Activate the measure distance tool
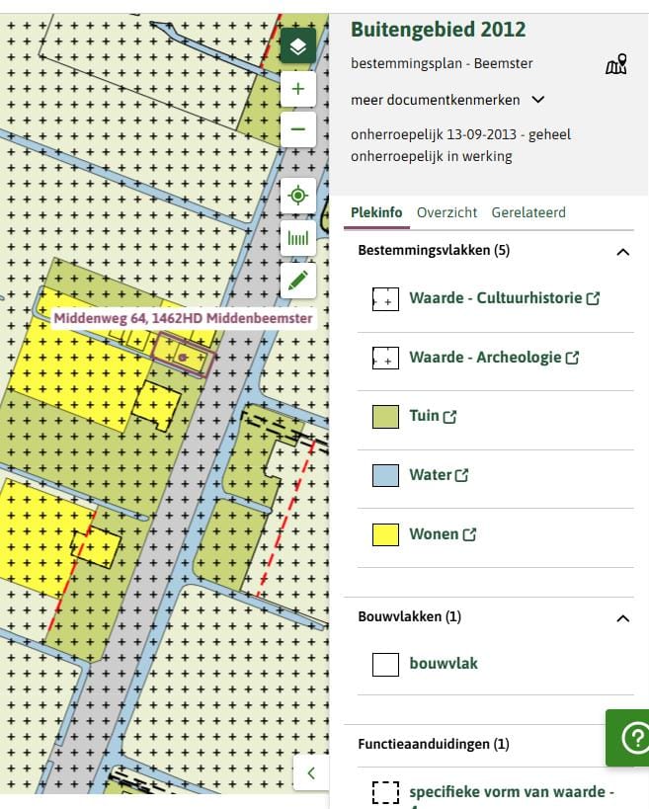This screenshot has height=809, width=649. click(x=298, y=238)
